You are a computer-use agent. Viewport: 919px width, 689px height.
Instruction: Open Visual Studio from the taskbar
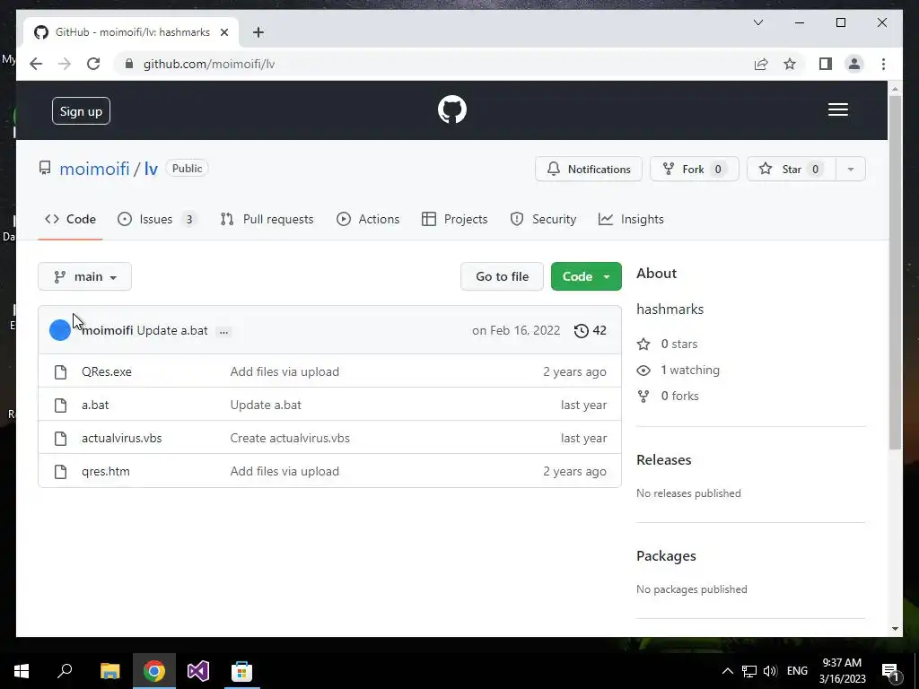point(198,671)
